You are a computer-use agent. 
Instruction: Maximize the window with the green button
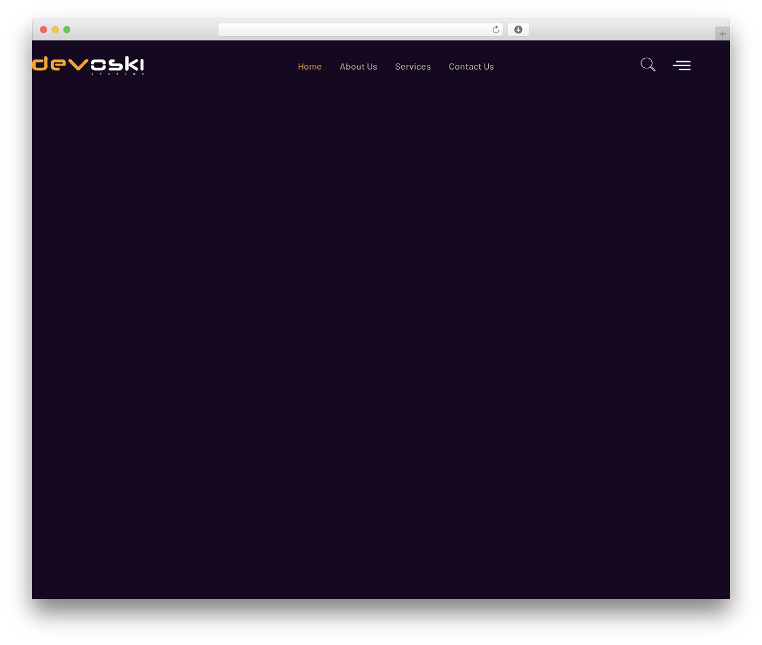click(x=67, y=30)
